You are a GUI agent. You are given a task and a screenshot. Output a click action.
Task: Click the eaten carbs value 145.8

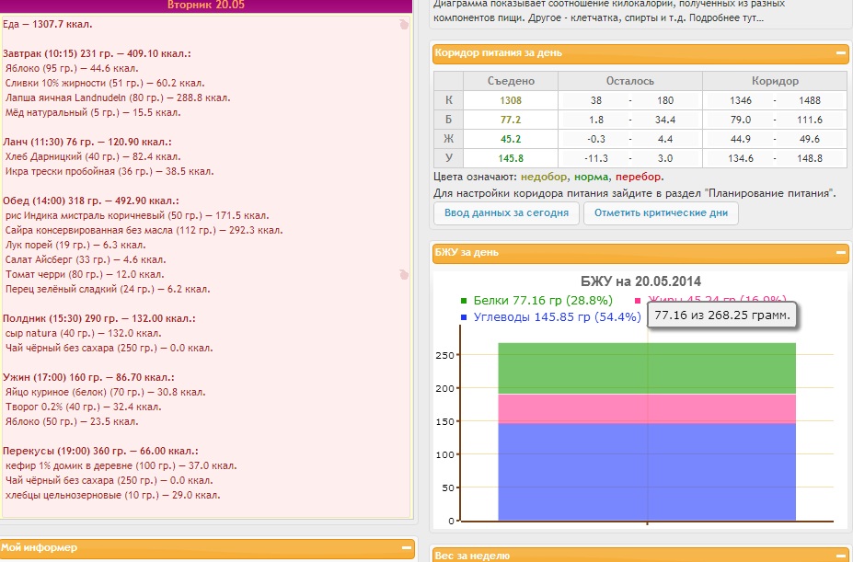click(x=511, y=159)
